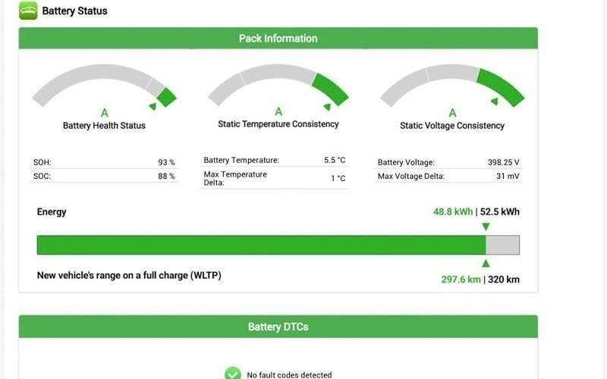
Task: Click the Battery Temperature 5.5 °C row
Action: [x=274, y=161]
